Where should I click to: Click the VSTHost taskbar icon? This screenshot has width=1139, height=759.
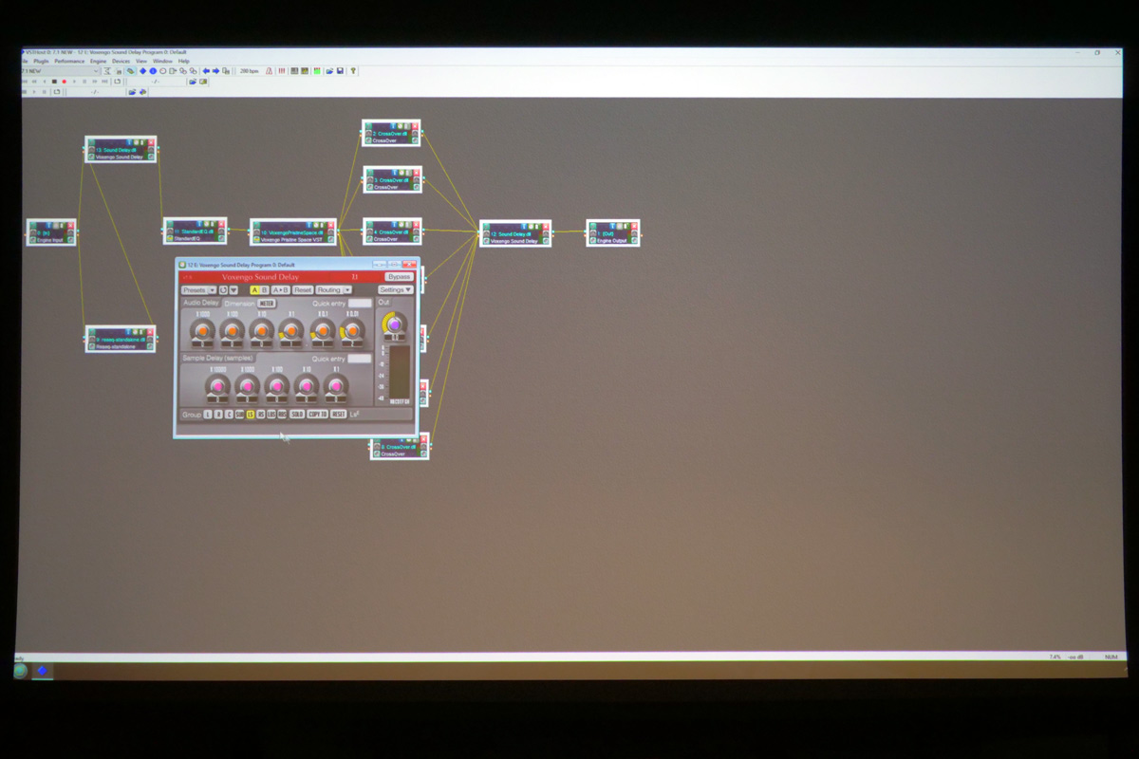tap(42, 671)
